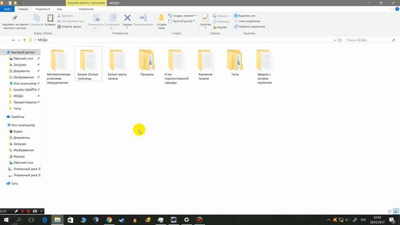This screenshot has width=400, height=225.
Task: Open the Windows Start menu
Action: pyautogui.click(x=6, y=220)
